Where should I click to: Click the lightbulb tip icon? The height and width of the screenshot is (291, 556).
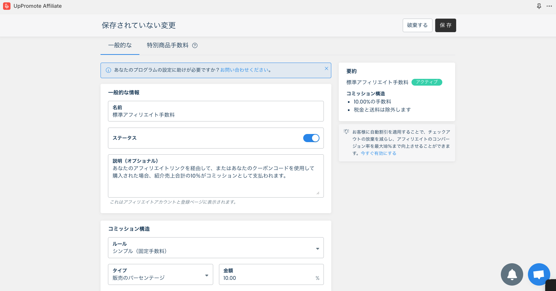pyautogui.click(x=346, y=131)
